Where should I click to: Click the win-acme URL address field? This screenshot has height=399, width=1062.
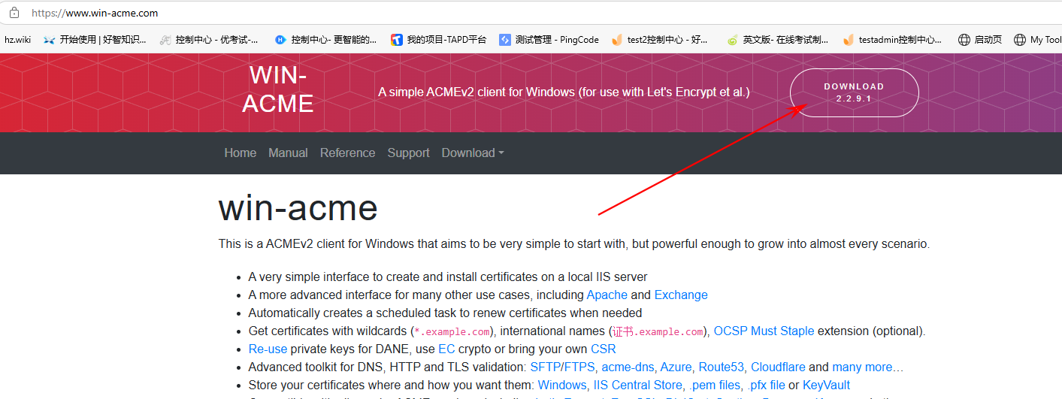pyautogui.click(x=95, y=14)
